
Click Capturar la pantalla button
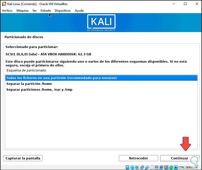pyautogui.click(x=23, y=158)
